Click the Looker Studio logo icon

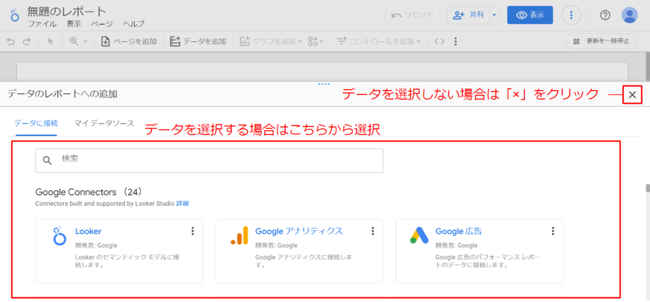tap(14, 14)
